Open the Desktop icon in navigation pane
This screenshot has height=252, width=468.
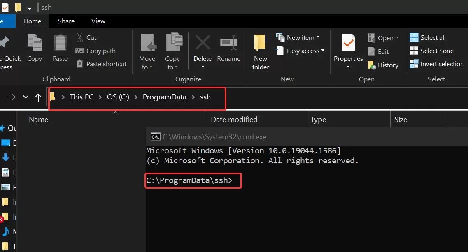6,143
